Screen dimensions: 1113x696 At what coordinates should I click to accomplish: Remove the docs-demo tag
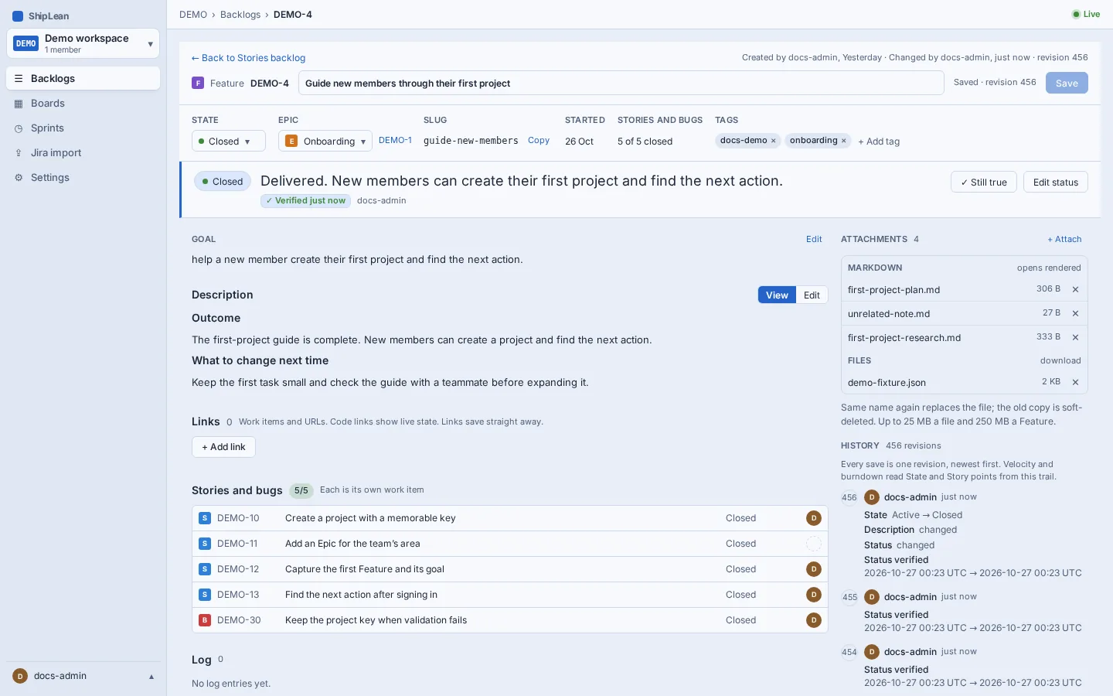click(773, 141)
